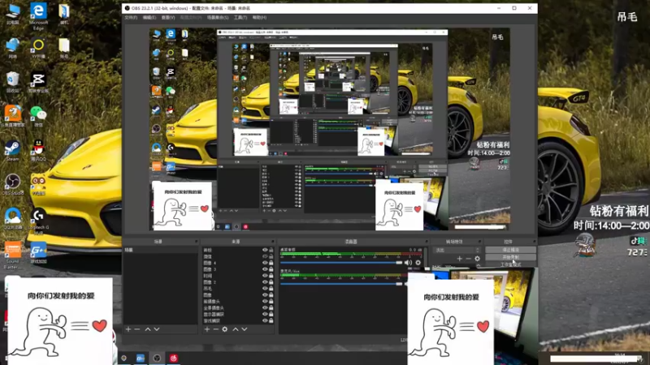Hide the 显示器捕获 source with its eye icon
Viewport: 650px width, 365px height.
tap(265, 314)
